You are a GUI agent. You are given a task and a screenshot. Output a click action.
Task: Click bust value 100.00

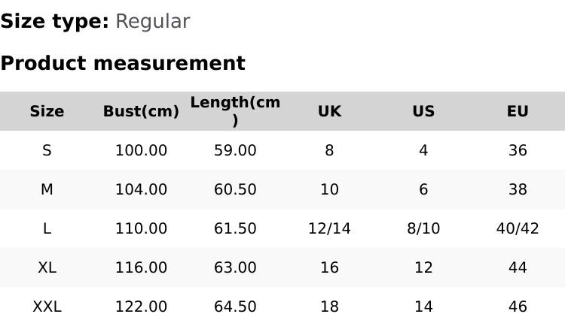click(x=141, y=150)
